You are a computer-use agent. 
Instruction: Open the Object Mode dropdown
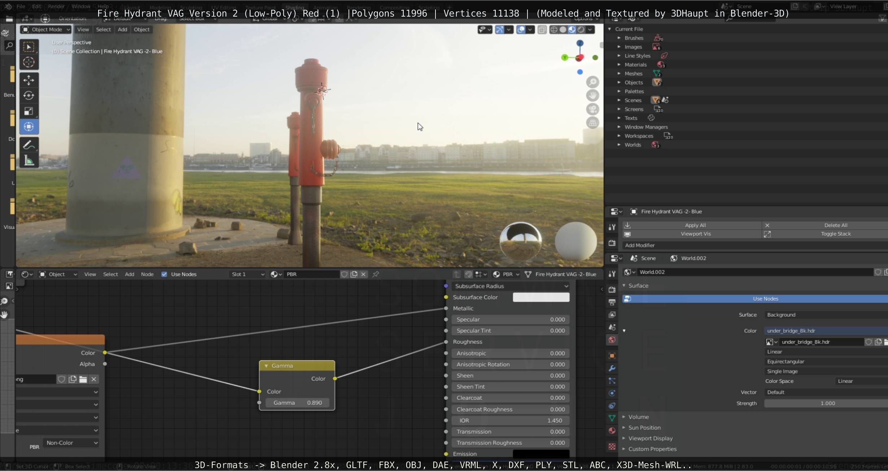click(46, 30)
